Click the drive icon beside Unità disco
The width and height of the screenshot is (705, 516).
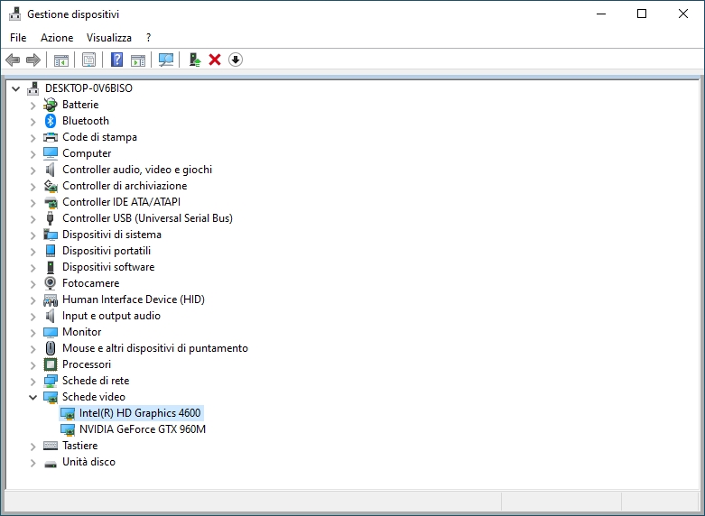[x=51, y=464]
